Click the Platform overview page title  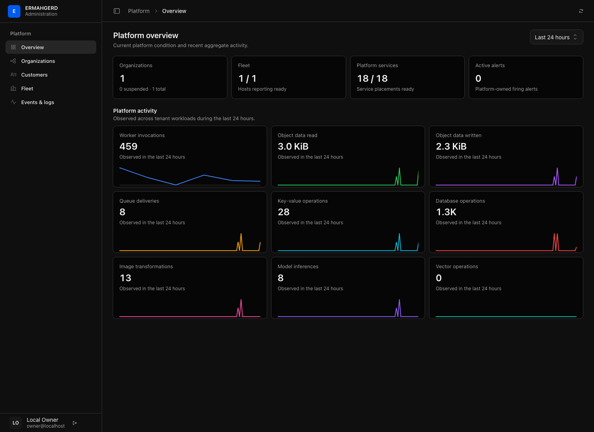pyautogui.click(x=146, y=35)
